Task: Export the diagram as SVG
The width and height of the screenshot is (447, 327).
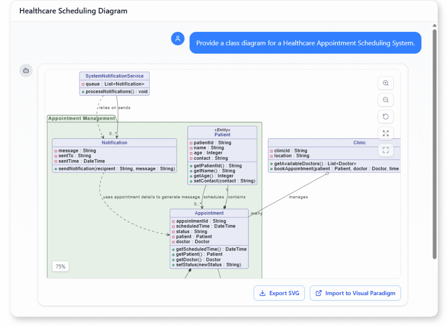Action: click(x=279, y=293)
